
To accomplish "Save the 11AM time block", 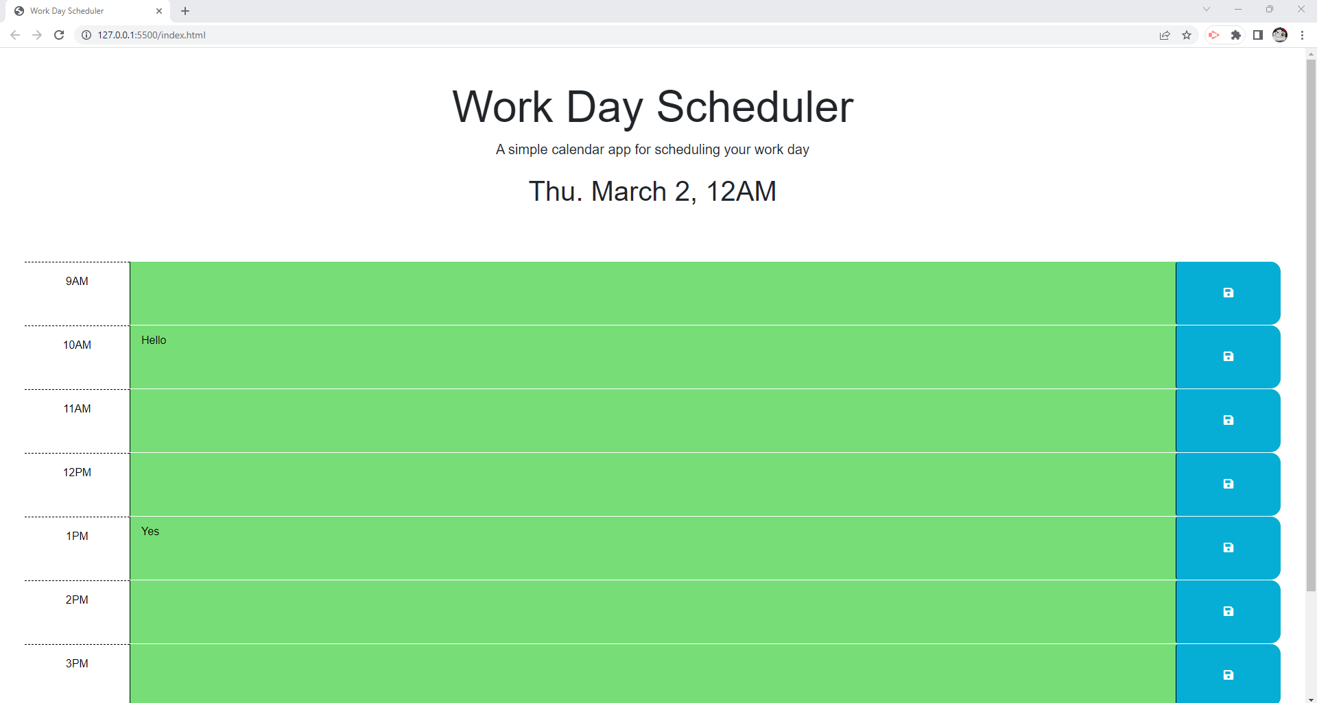I will click(1227, 420).
